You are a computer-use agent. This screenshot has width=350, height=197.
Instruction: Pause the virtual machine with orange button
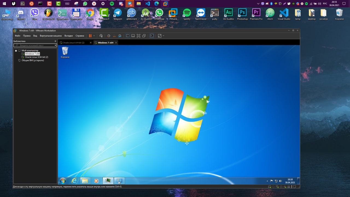tap(90, 36)
